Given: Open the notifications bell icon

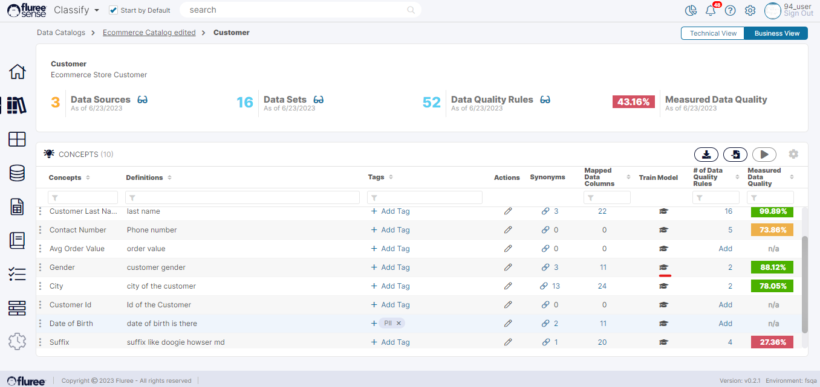Looking at the screenshot, I should tap(711, 10).
